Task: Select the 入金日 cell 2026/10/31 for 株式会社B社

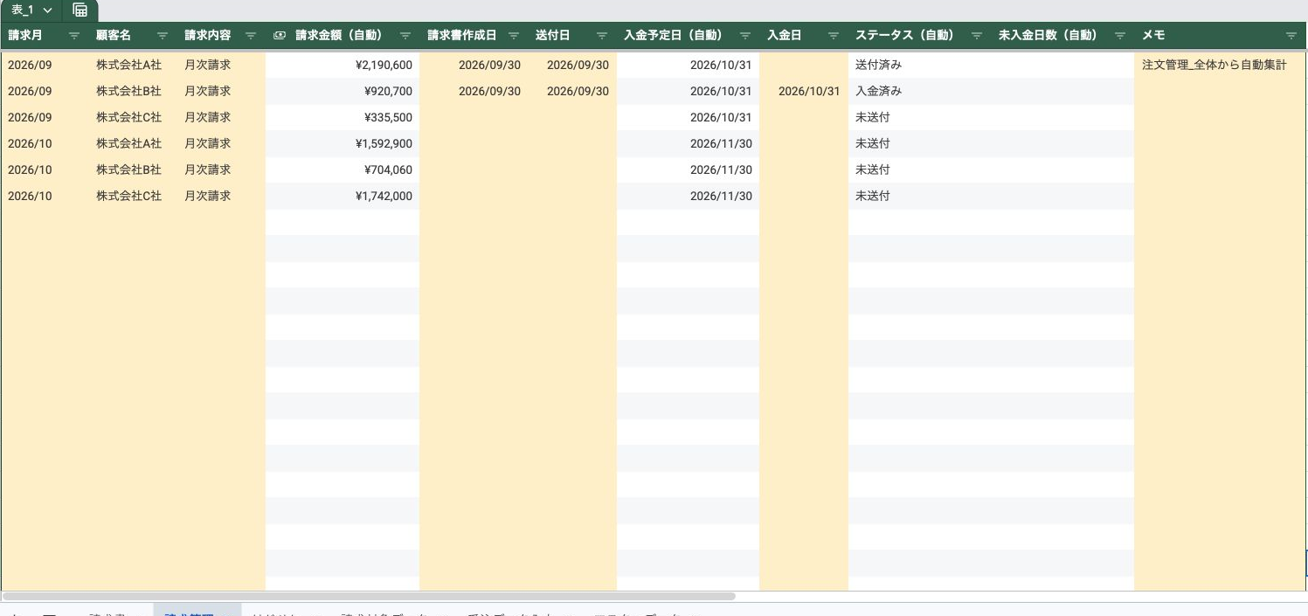Action: coord(804,91)
